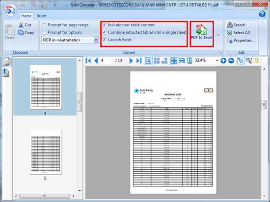The height and width of the screenshot is (202, 270).
Task: Select the arrow pointer tool
Action: point(241,61)
